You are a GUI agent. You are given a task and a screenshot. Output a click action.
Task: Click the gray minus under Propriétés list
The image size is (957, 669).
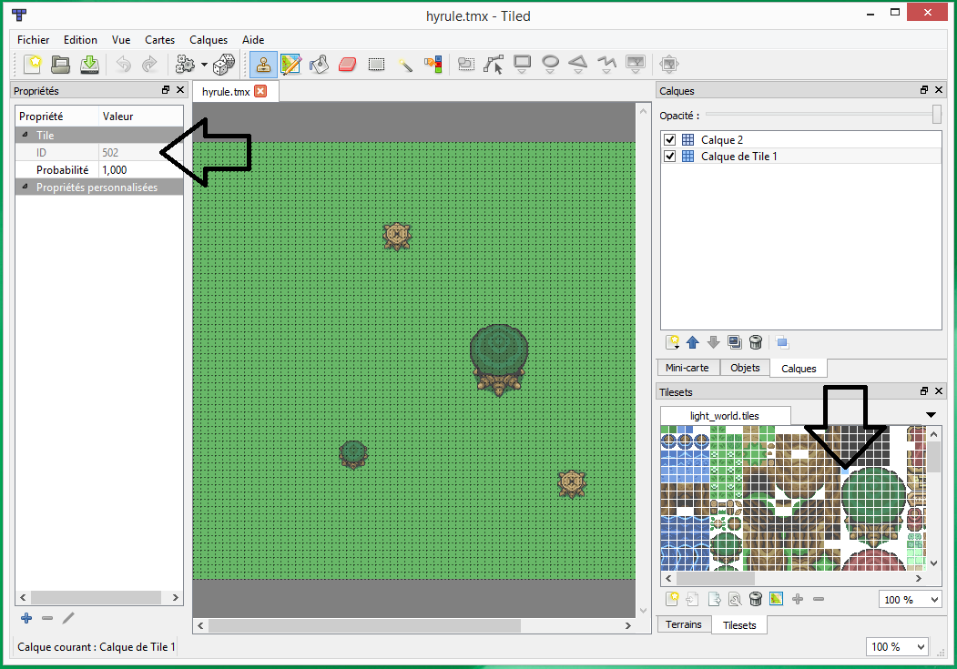tap(47, 618)
